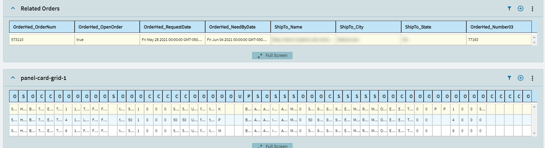Image resolution: width=545 pixels, height=148 pixels.
Task: Sort by OrderHed_NeedByDate column header
Action: tap(238, 27)
